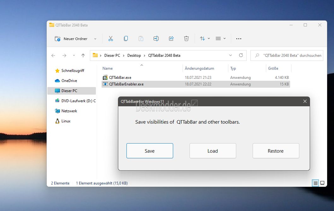Switch to details view in status bar

click(315, 183)
